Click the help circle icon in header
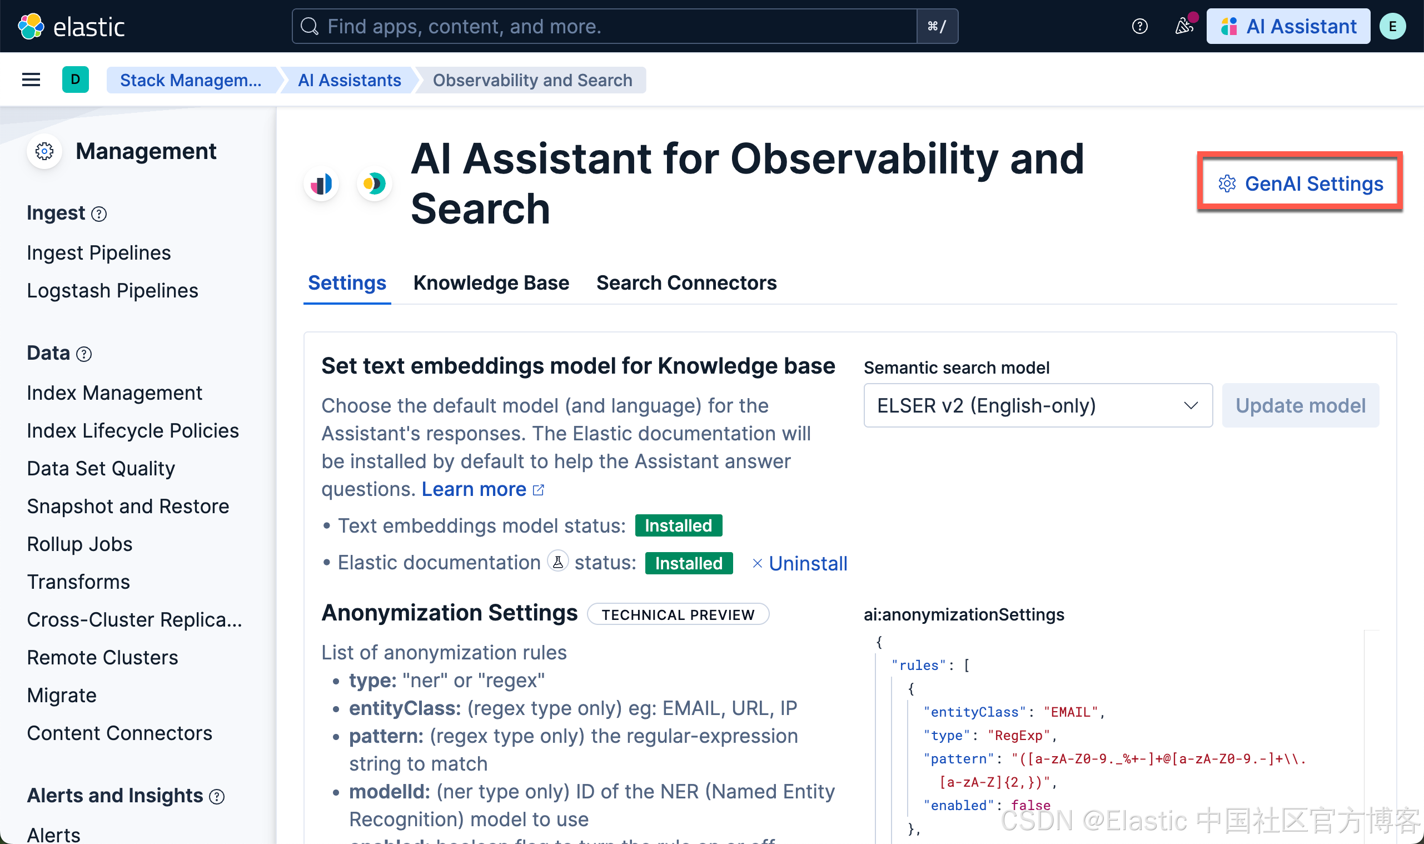 pos(1139,26)
